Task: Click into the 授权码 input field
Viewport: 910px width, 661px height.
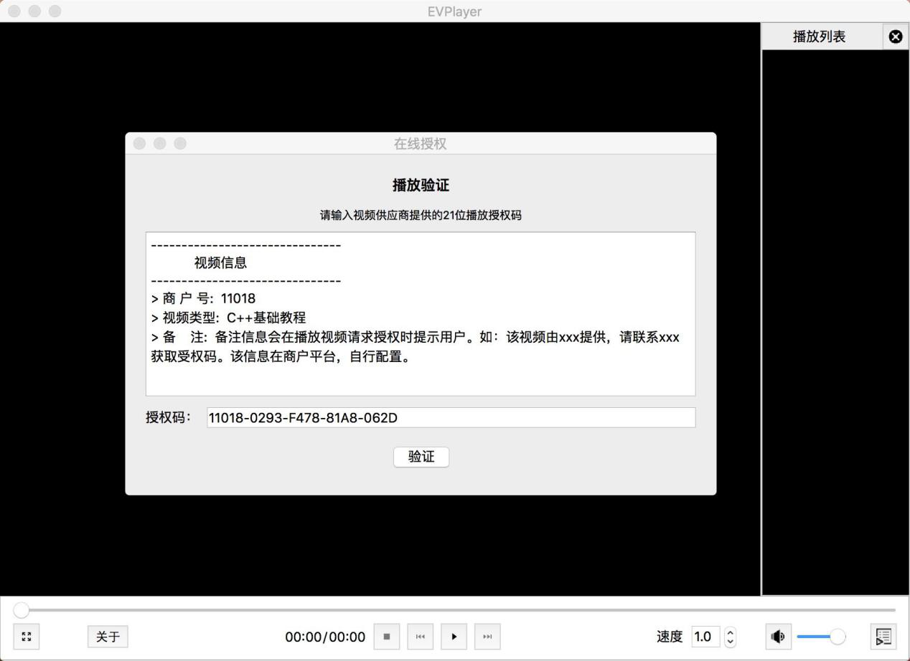Action: [x=451, y=417]
